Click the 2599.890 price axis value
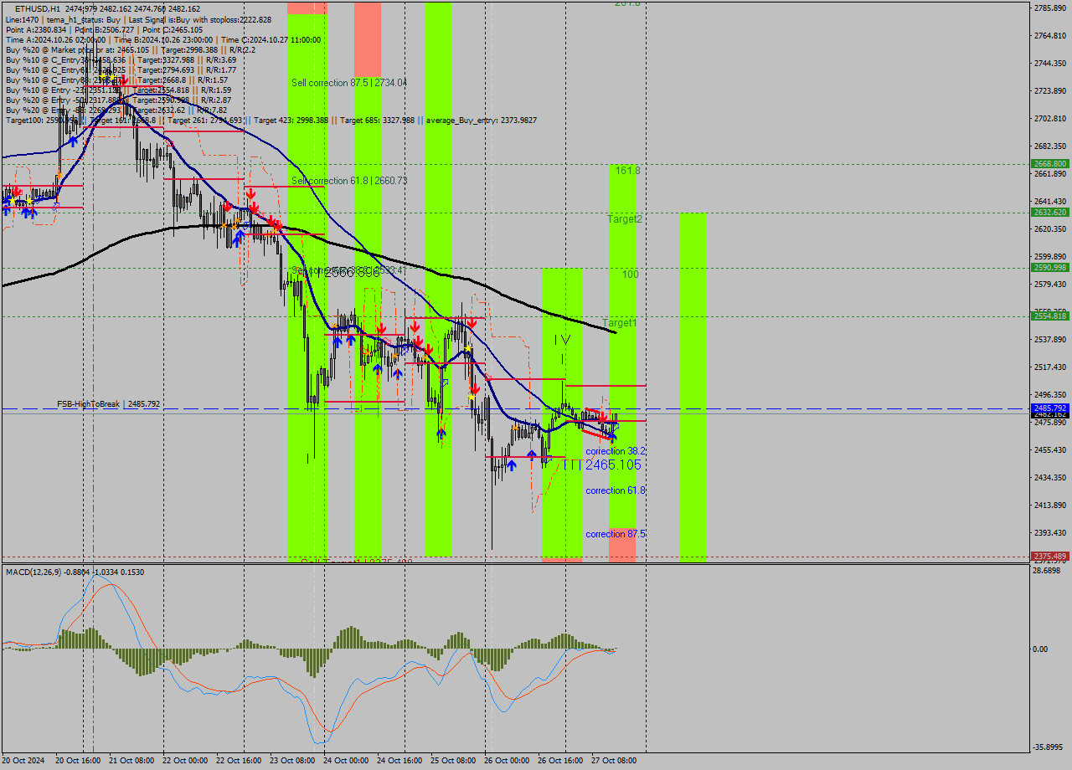Screen dimensions: 1072x770 [x=1050, y=256]
